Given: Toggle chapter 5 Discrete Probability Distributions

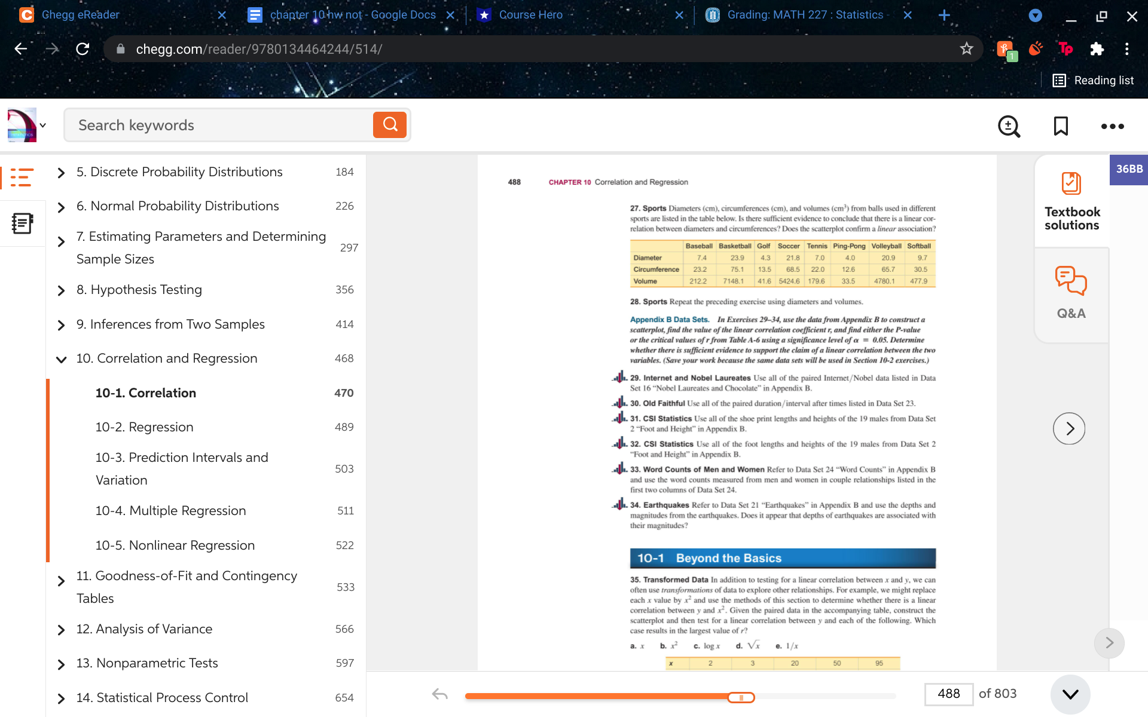Looking at the screenshot, I should (x=63, y=172).
